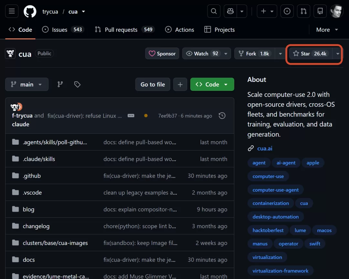Click the f-trycua author link
Image resolution: width=349 pixels, height=279 pixels.
[22, 116]
